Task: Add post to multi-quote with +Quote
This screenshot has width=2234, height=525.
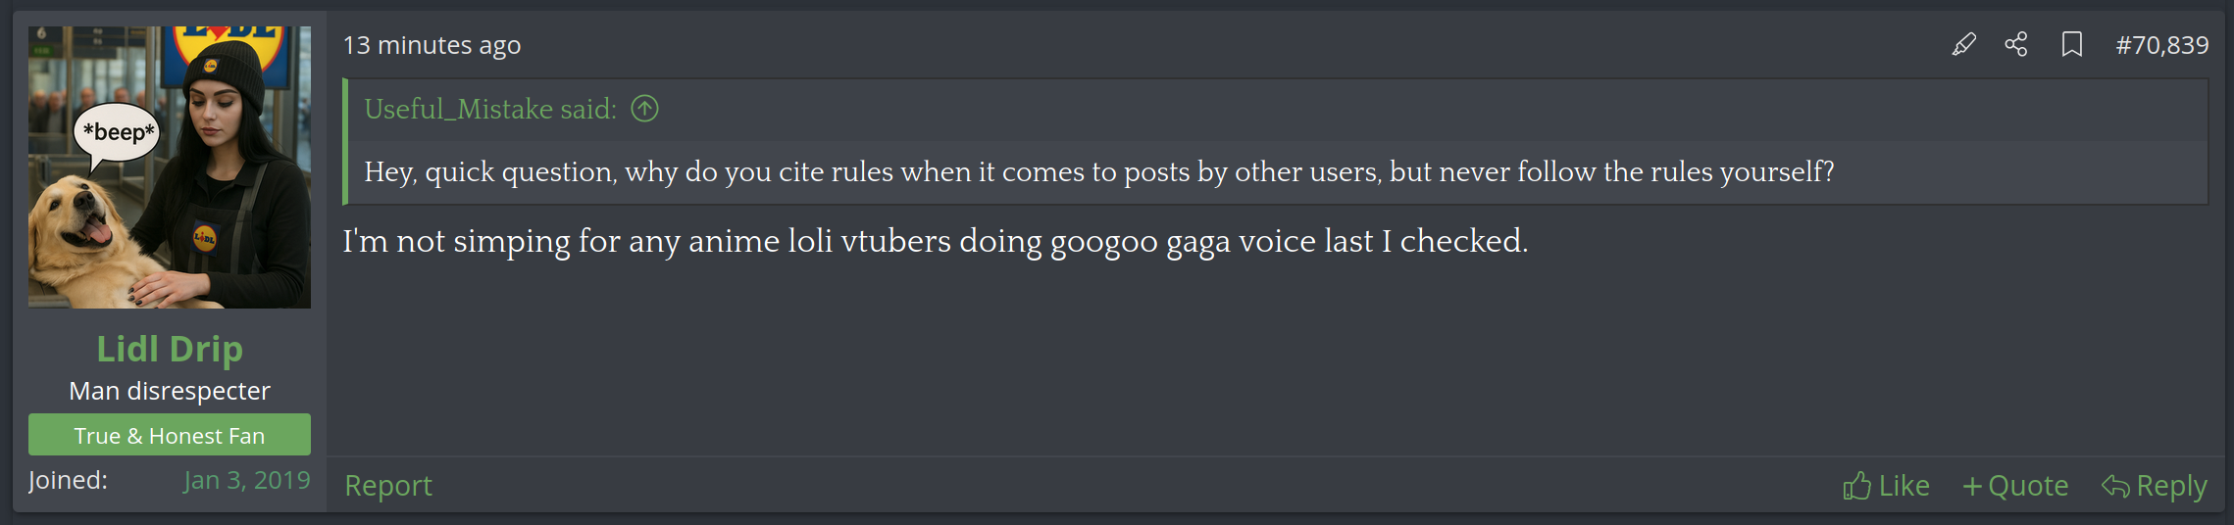Action: tap(2015, 486)
